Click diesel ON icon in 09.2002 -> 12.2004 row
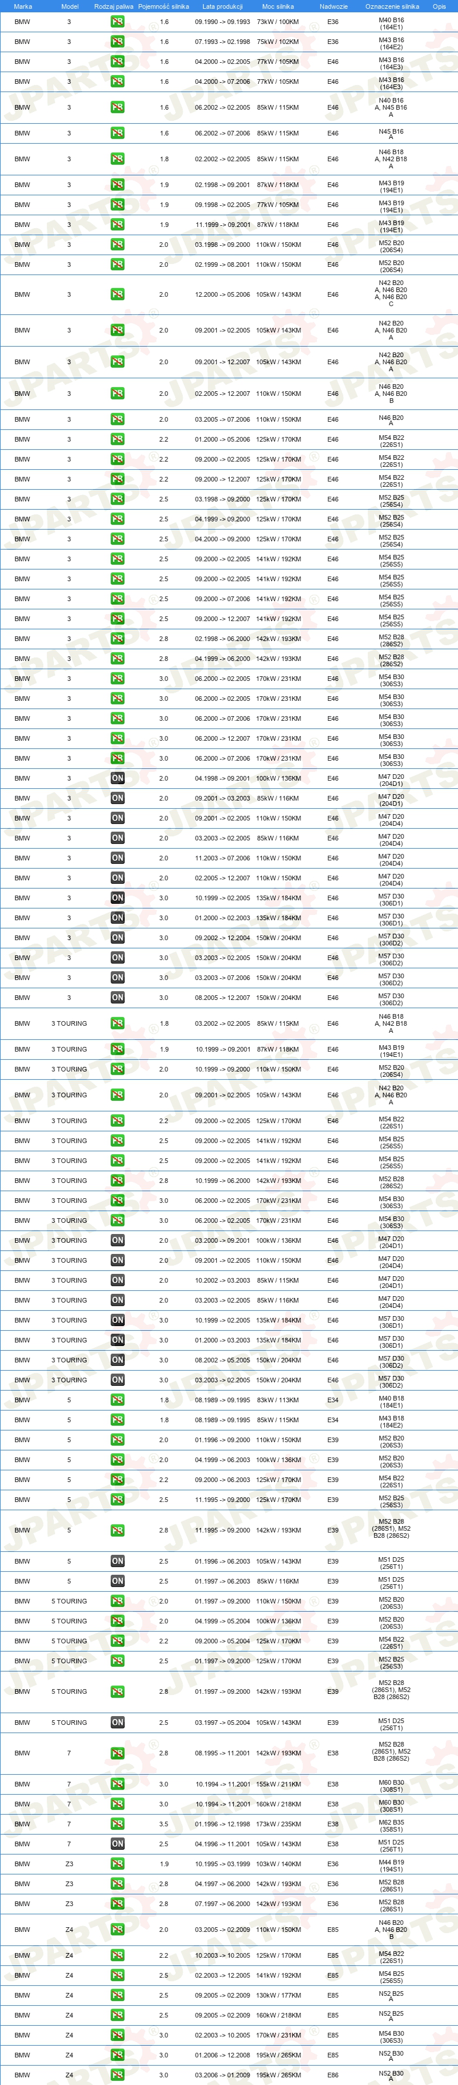 (x=117, y=938)
